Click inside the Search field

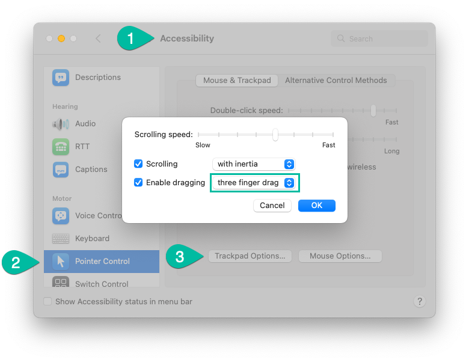click(x=379, y=38)
